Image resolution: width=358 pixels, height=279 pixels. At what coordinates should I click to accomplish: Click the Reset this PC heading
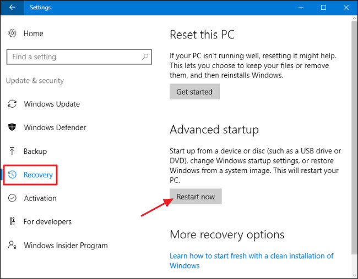point(202,35)
